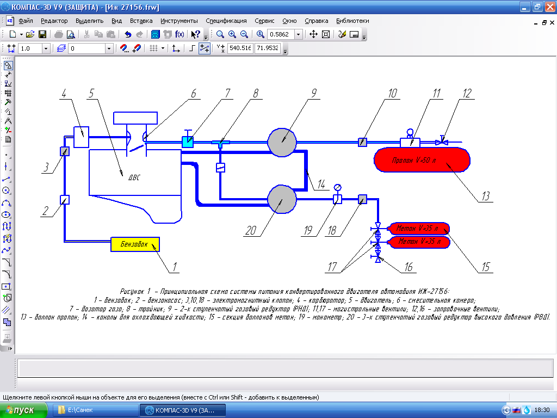557x418 pixels.
Task: Open the New document type dropdown arrow
Action: pos(21,34)
